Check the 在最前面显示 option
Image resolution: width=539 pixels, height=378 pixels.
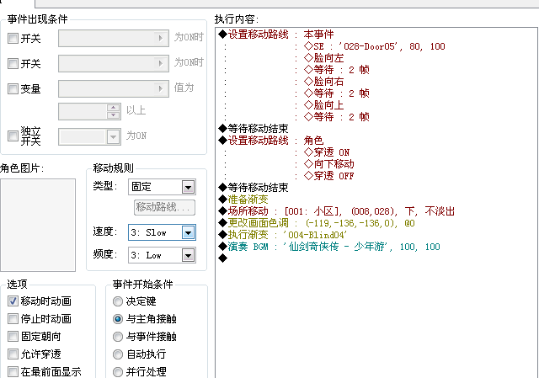[x=13, y=372]
